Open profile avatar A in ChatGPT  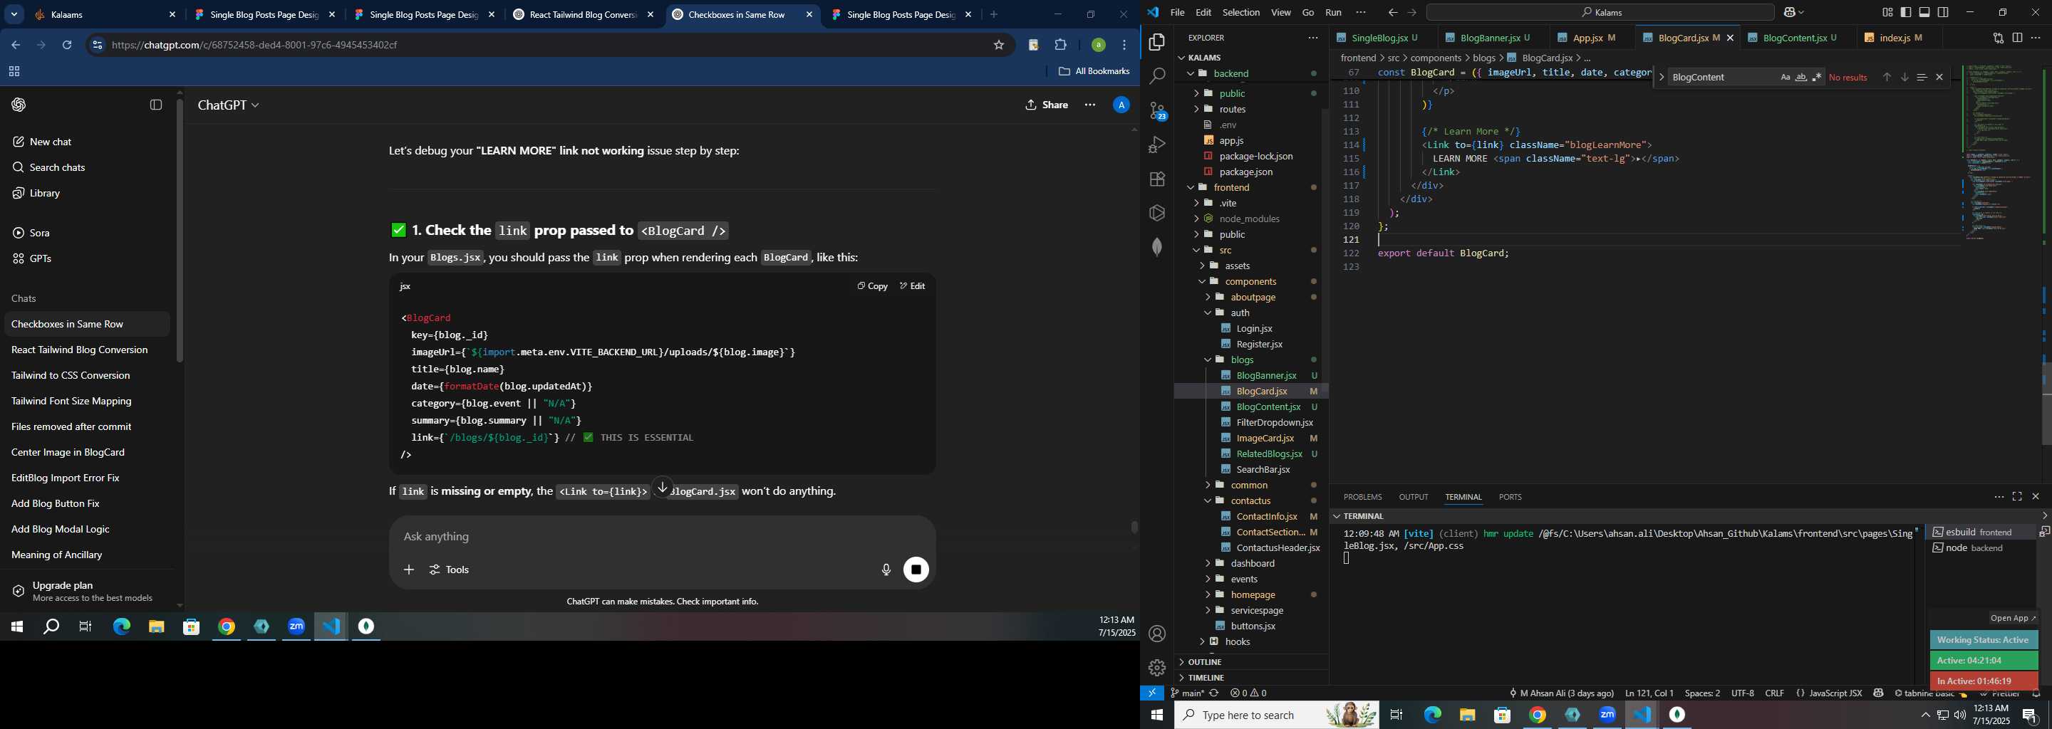point(1121,105)
